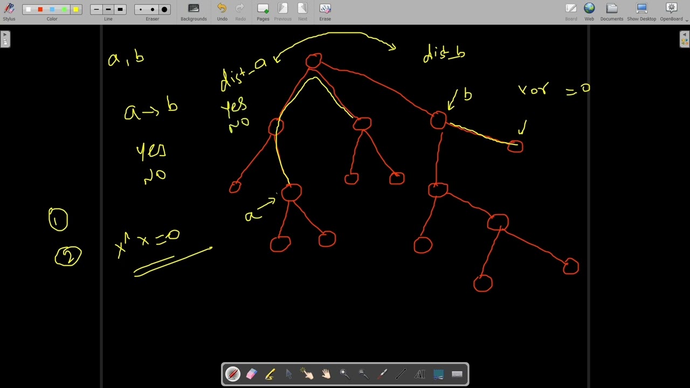Select the Zoom in magnifier
Image resolution: width=690 pixels, height=388 pixels.
click(344, 374)
